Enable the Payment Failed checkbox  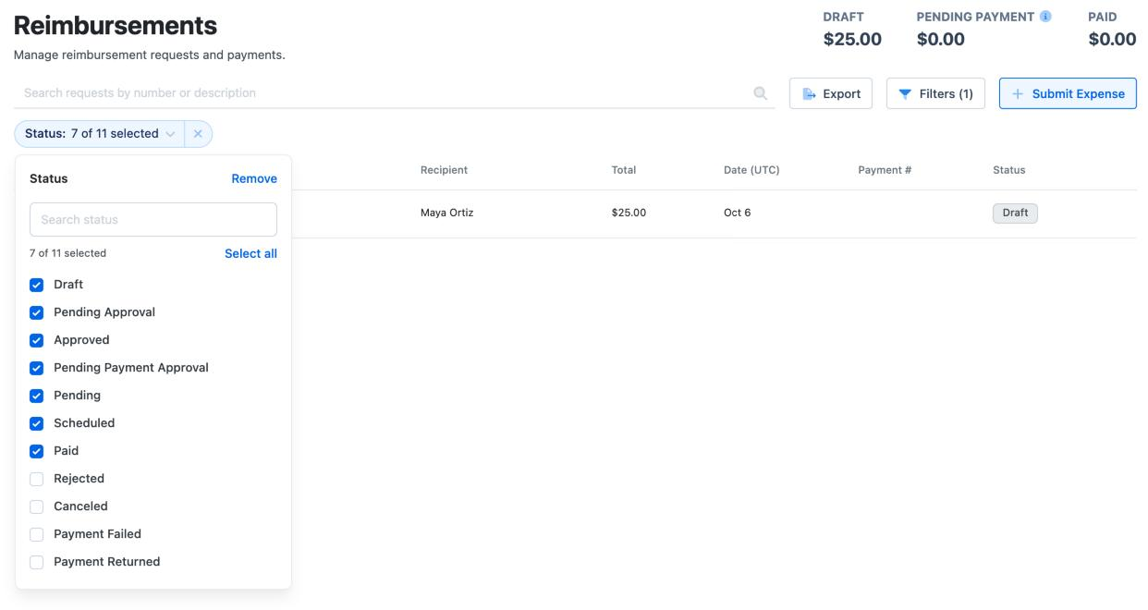click(x=37, y=534)
